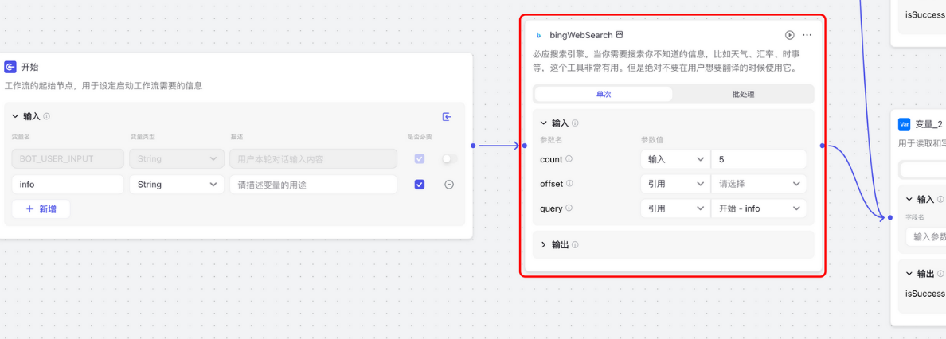Click the Start node icon

pyautogui.click(x=10, y=67)
